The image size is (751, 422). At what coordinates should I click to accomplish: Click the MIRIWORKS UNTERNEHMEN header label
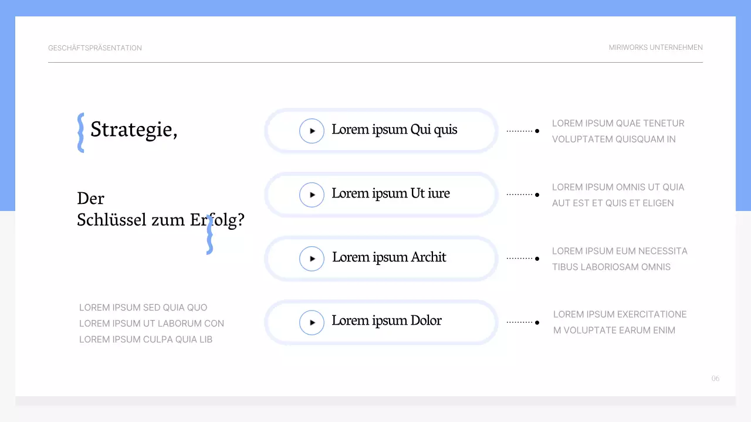point(655,47)
